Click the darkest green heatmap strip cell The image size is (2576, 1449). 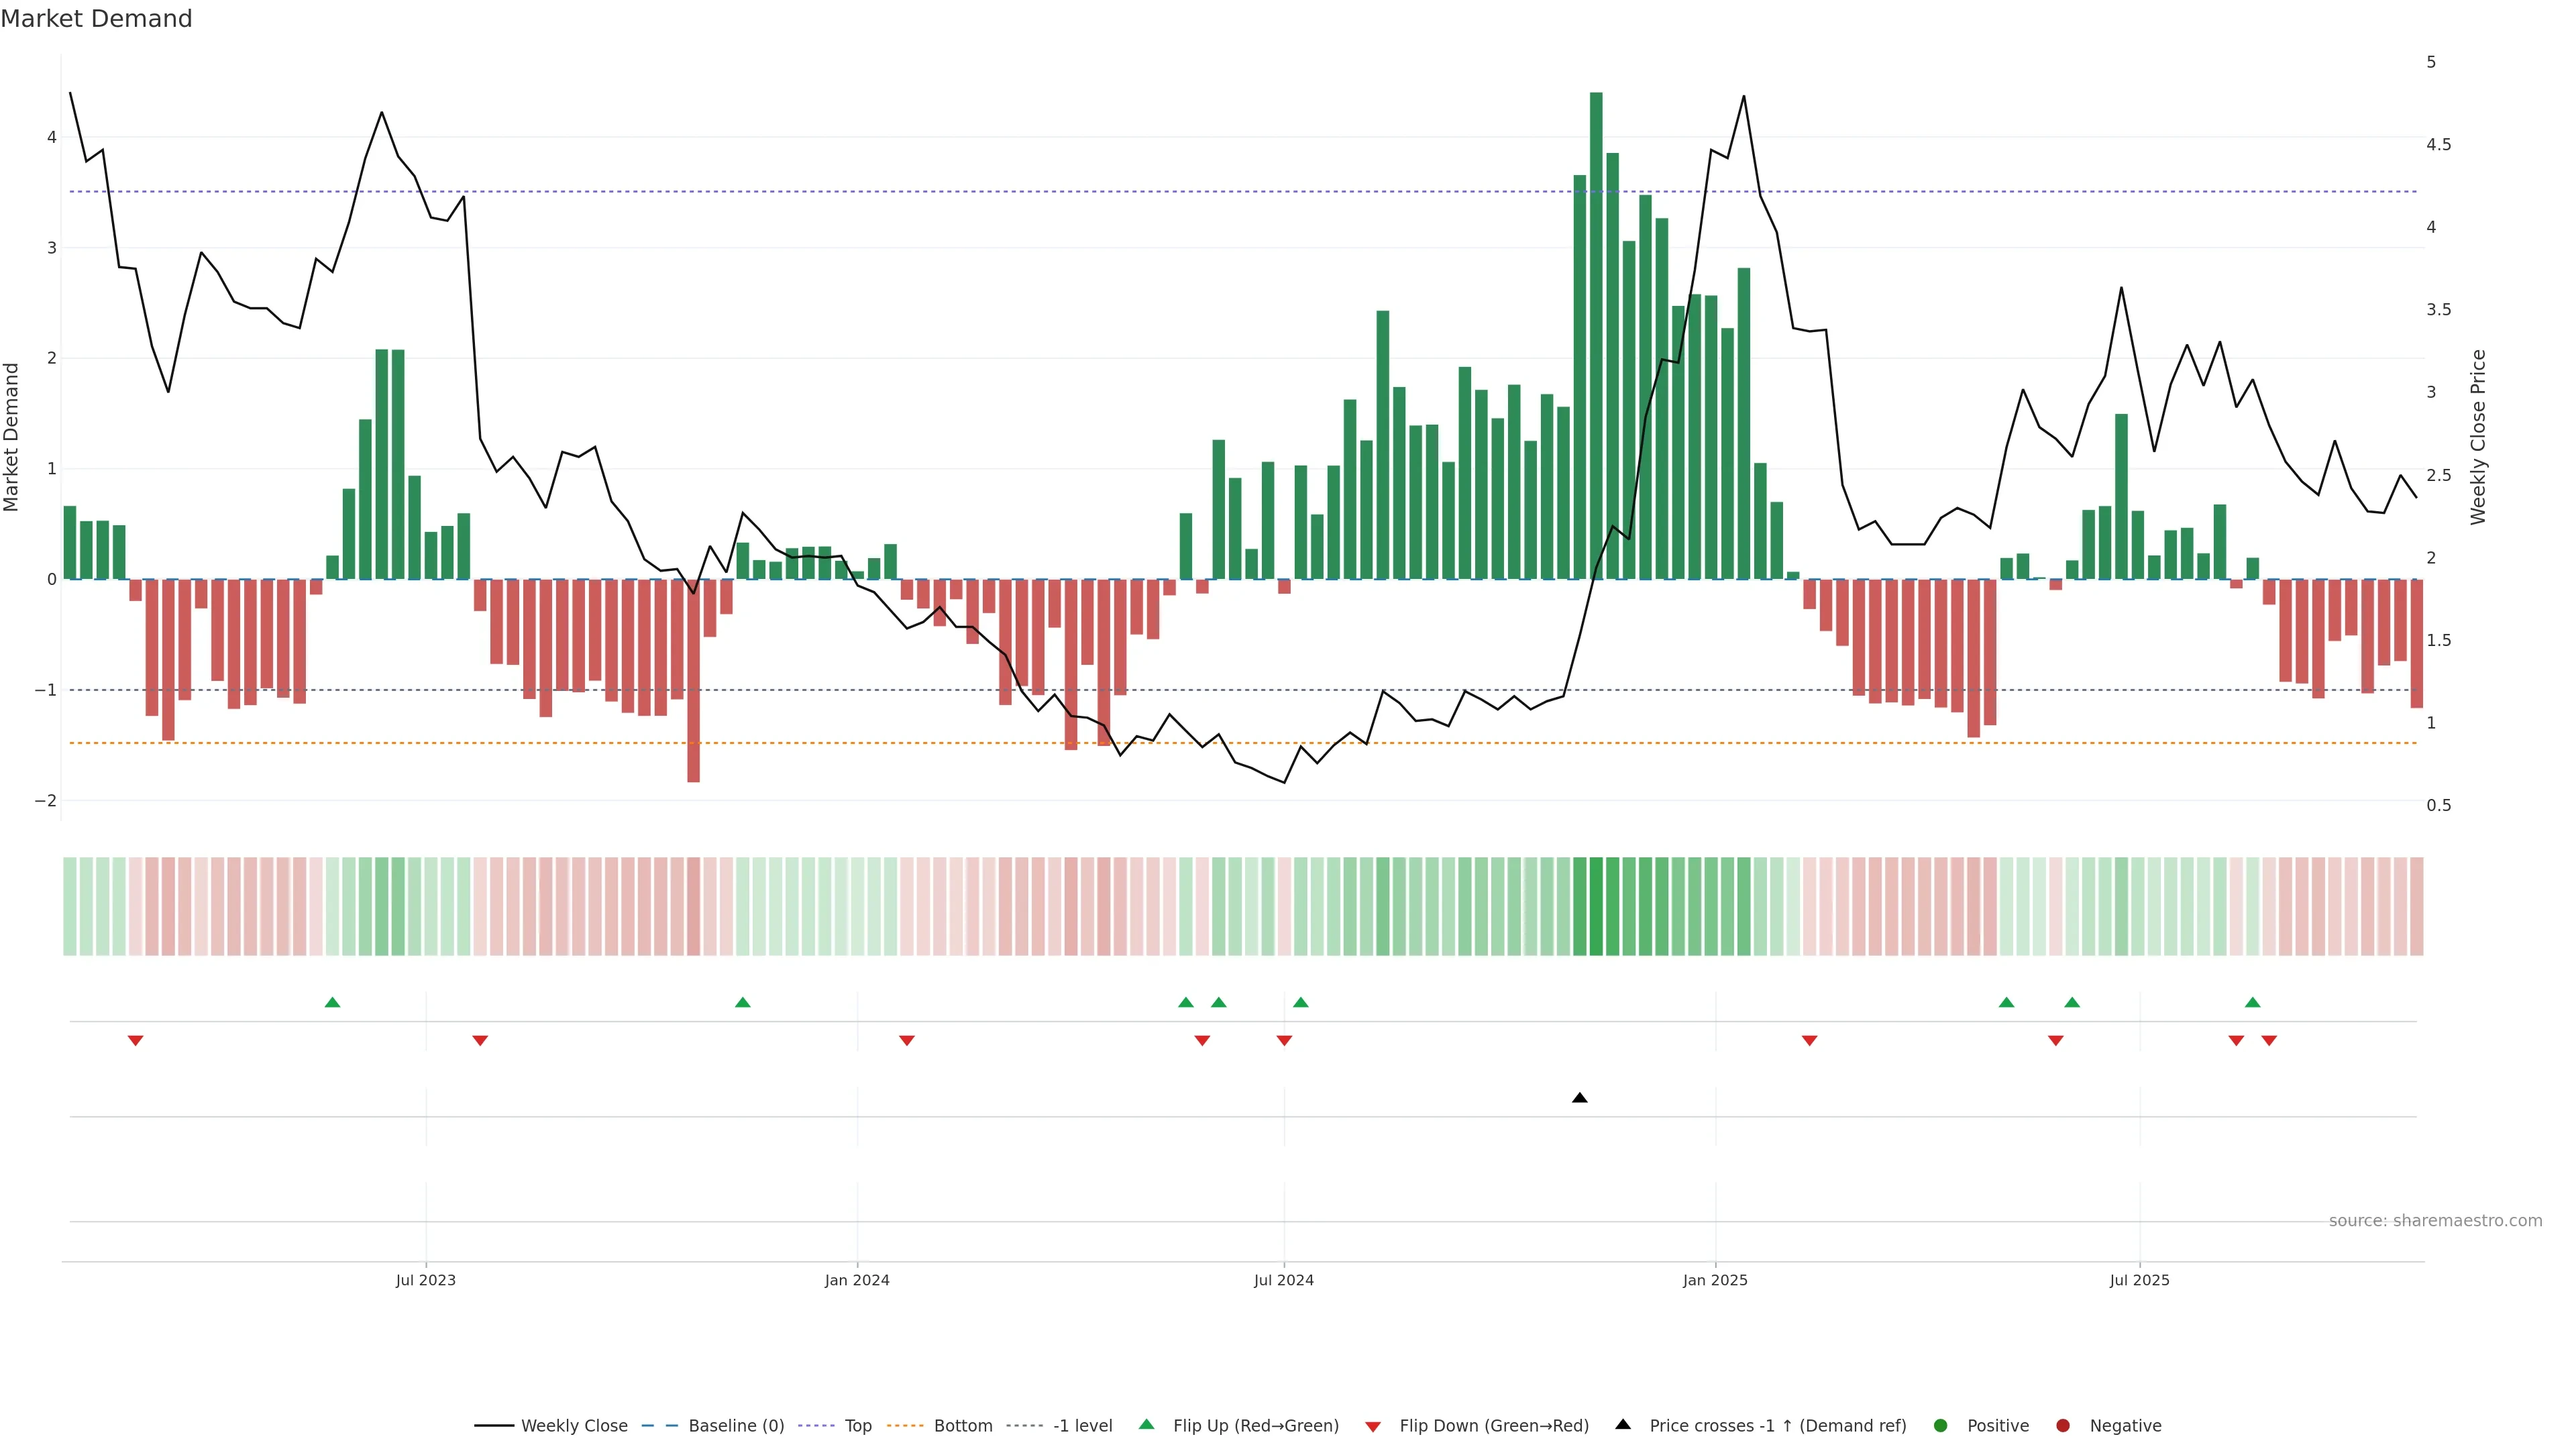point(1596,906)
